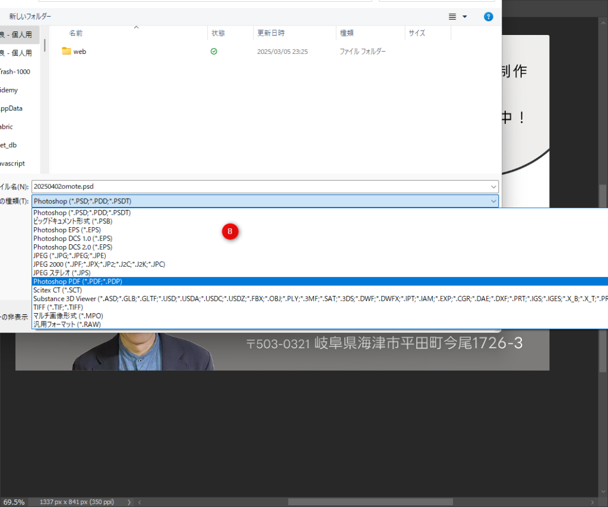The image size is (608, 507).
Task: Expand the file name history dropdown
Action: tap(493, 186)
